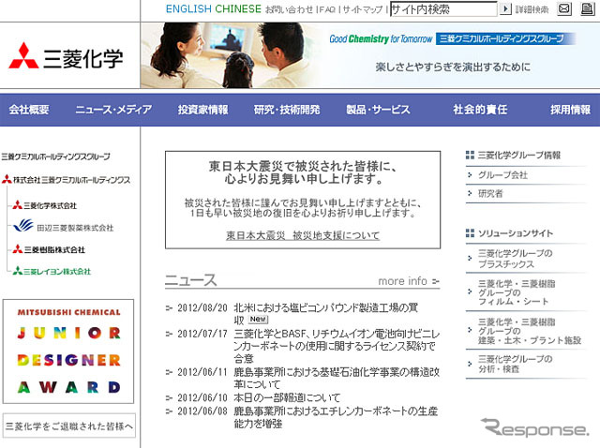Click the New badge on first news item

259,319
